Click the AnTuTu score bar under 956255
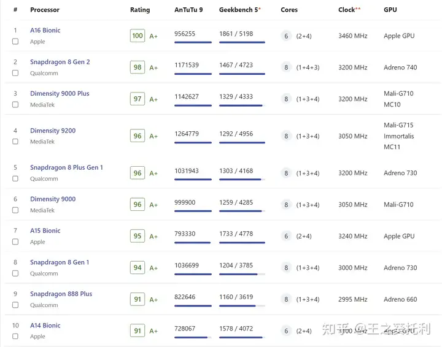The image size is (442, 347). (193, 42)
